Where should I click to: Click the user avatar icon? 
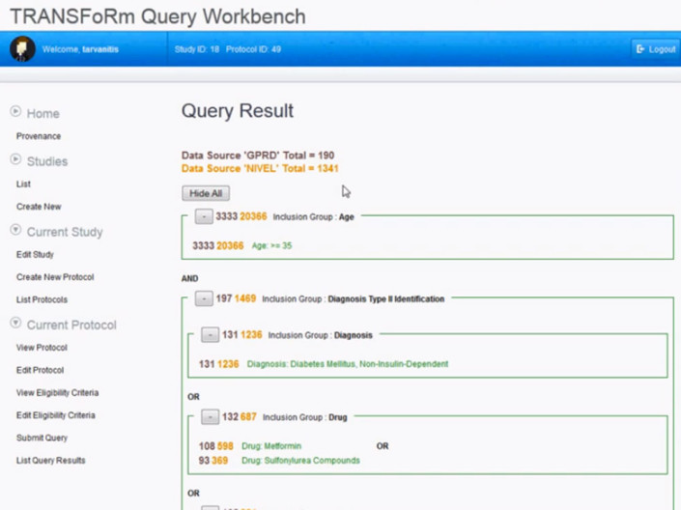point(22,49)
